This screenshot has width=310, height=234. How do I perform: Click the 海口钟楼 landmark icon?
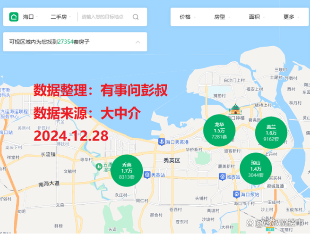(x=235, y=109)
